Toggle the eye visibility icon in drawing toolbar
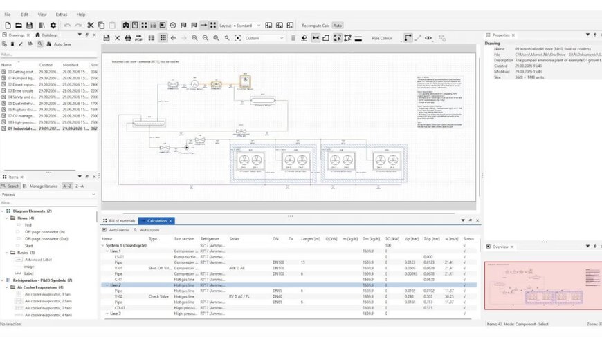602x337 pixels. pos(428,38)
